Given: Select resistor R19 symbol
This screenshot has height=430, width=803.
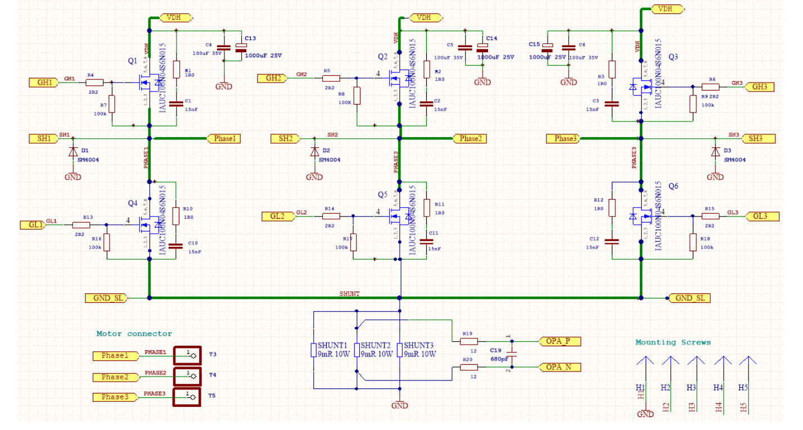Looking at the screenshot, I should [x=469, y=341].
